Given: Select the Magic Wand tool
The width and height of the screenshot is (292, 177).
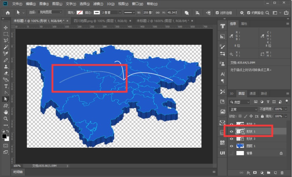Looking at the screenshot, I should coord(6,47).
